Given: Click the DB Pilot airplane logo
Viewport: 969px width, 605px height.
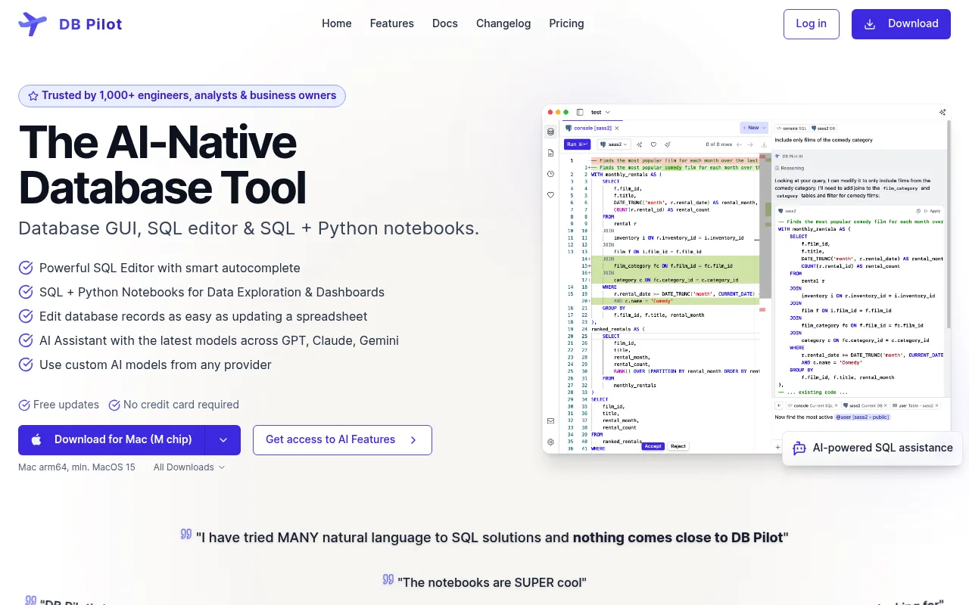Looking at the screenshot, I should [x=33, y=24].
